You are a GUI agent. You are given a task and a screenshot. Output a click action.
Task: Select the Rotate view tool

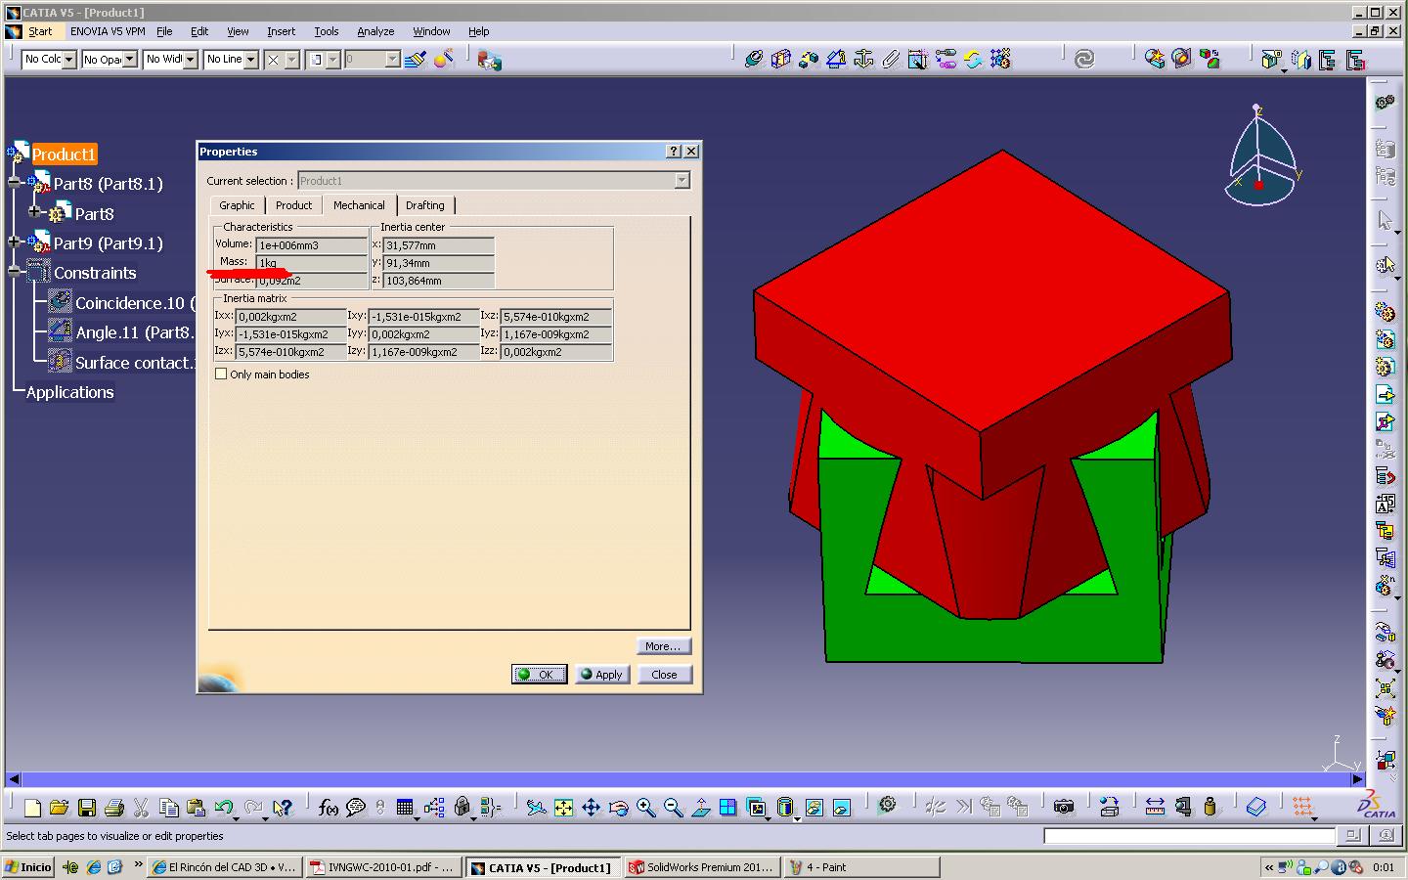point(618,808)
